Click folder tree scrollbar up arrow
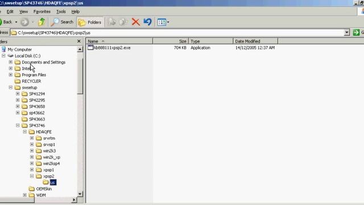 [80, 49]
